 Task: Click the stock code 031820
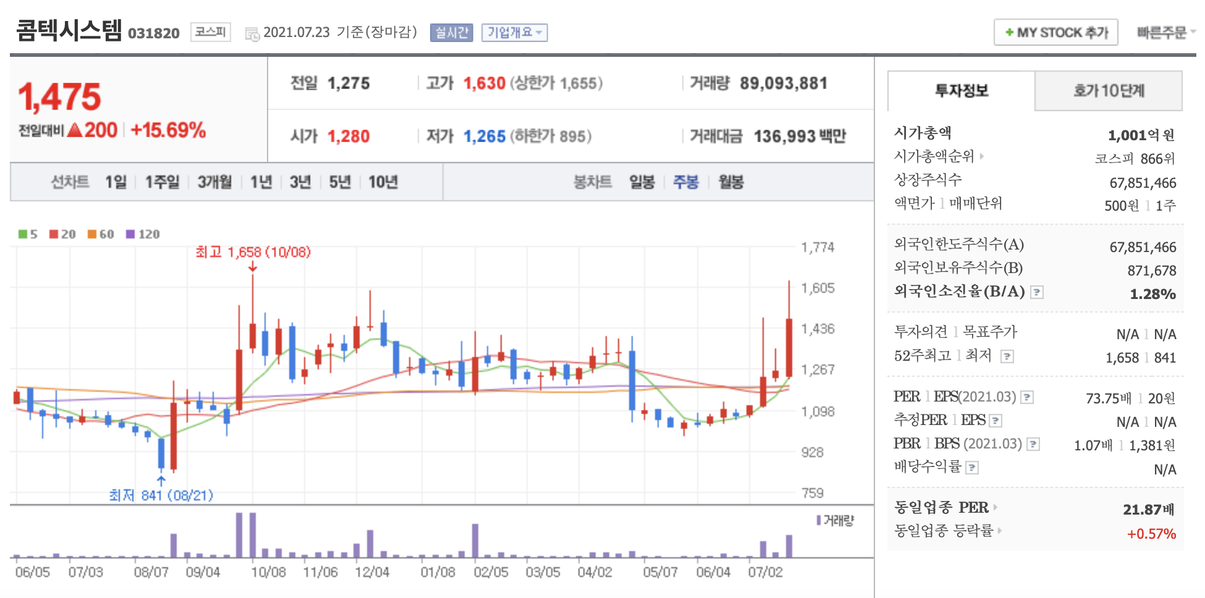153,33
